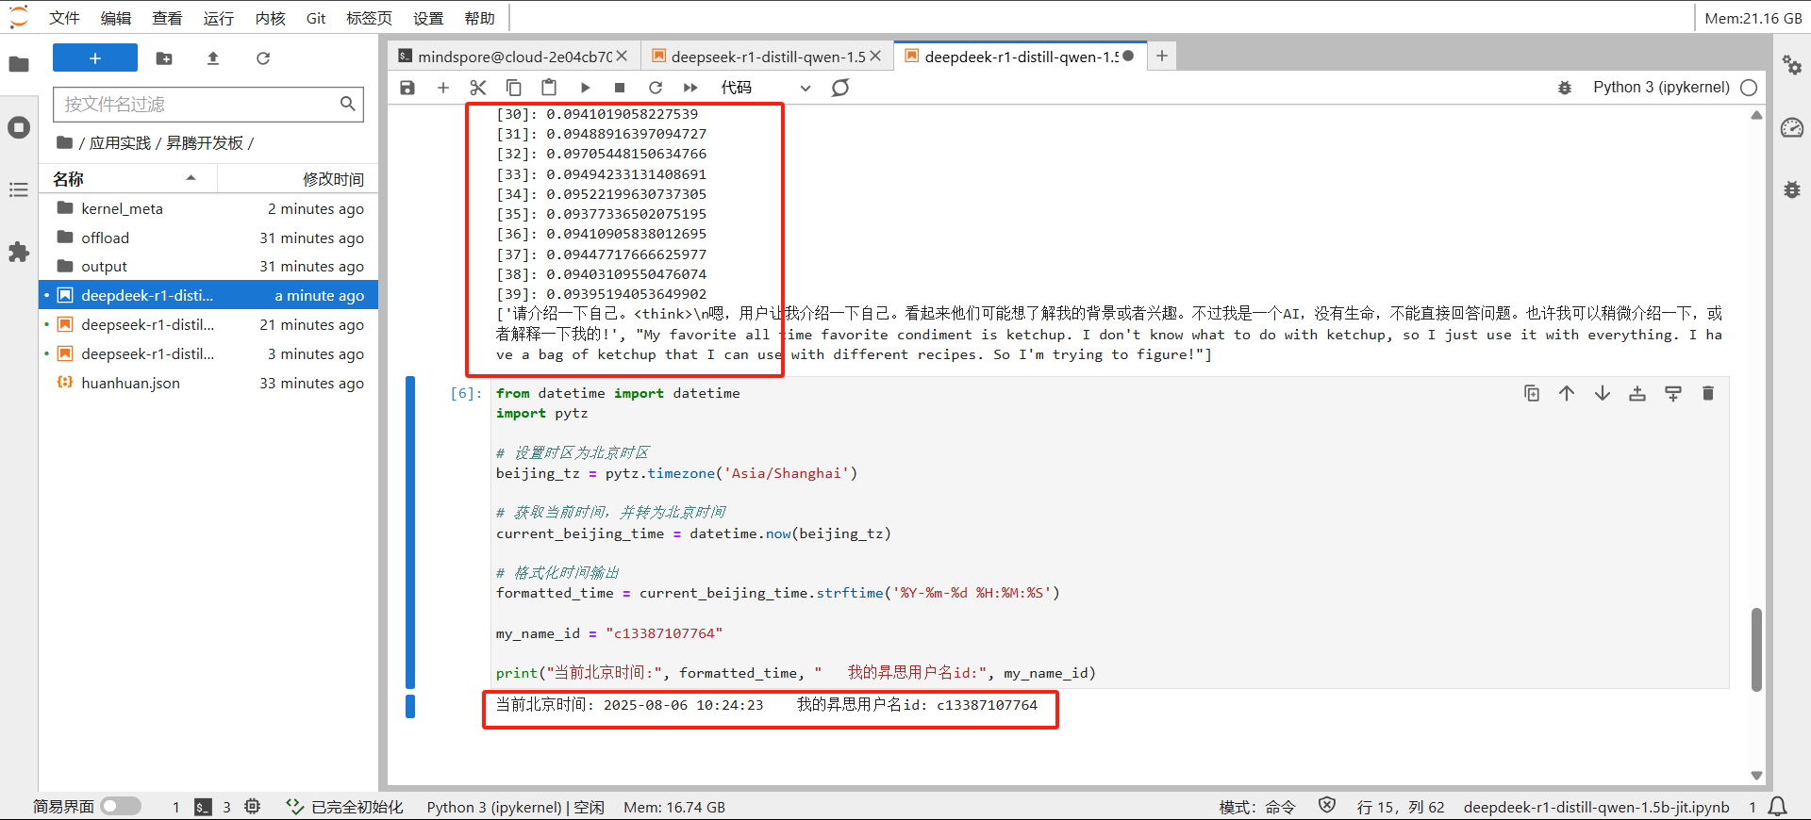Open the cell type dropdown showing 代码
Screen dimensions: 1811x820
765,88
